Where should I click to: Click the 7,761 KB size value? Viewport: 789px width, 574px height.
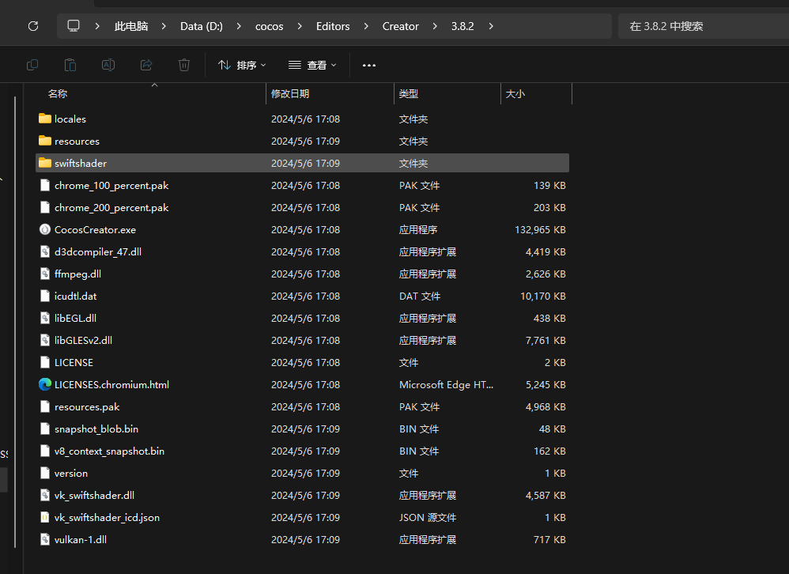546,340
